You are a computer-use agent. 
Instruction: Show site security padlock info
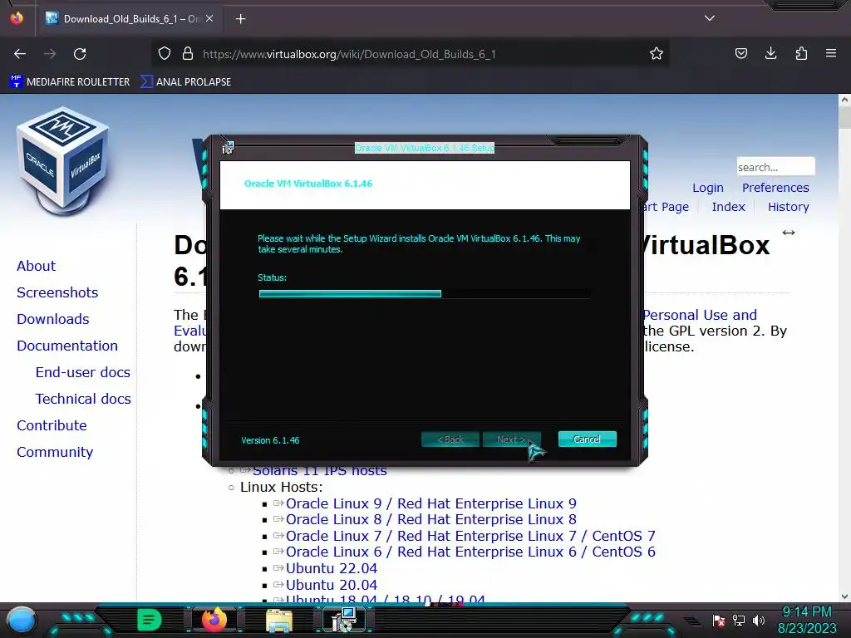click(x=188, y=54)
